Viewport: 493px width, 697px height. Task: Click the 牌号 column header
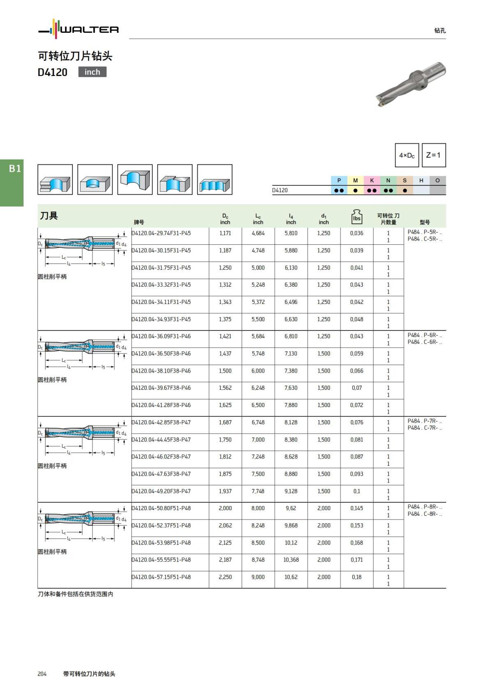[x=139, y=222]
